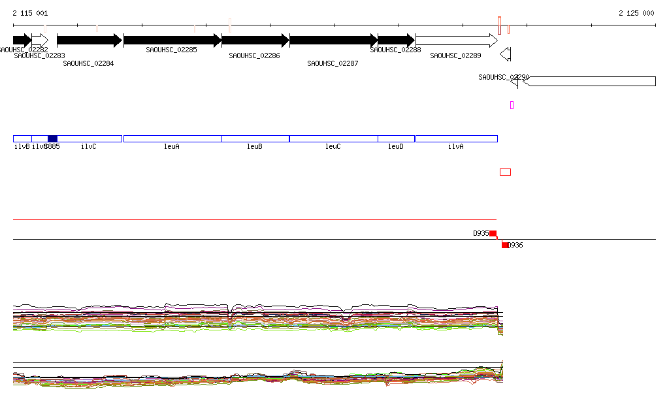
Task: Select the white SAOUHSC_02283 gene arrow
Action: (40, 40)
